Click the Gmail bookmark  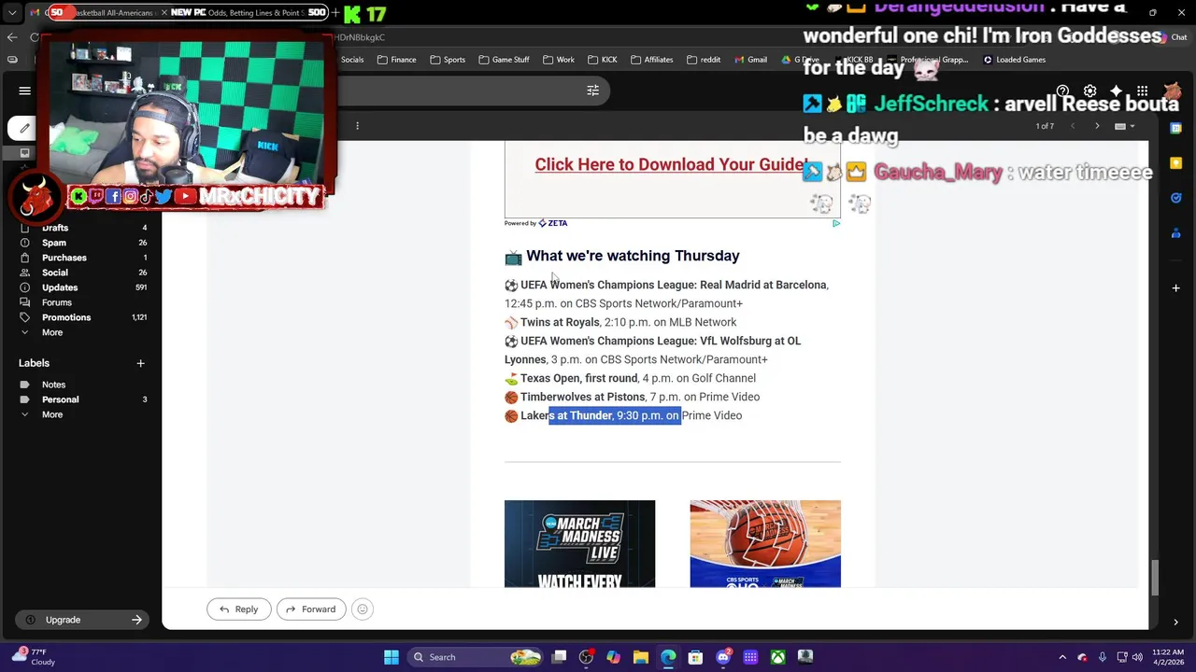(750, 60)
